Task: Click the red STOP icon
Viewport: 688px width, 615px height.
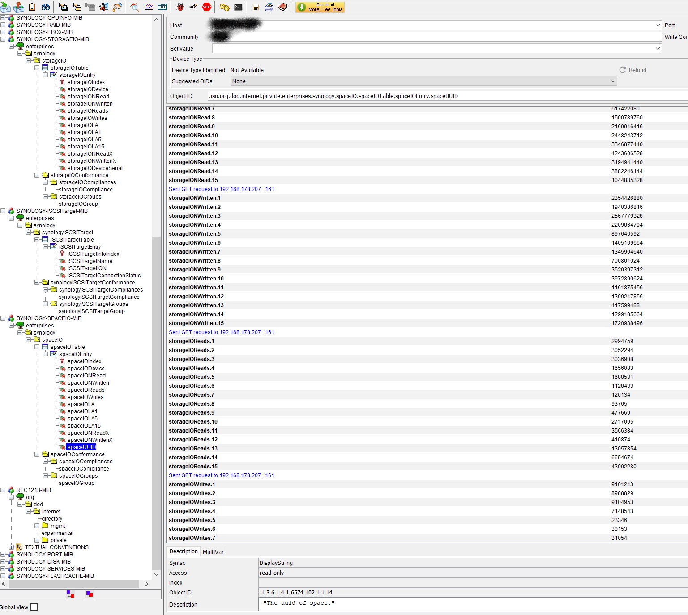Action: click(207, 7)
